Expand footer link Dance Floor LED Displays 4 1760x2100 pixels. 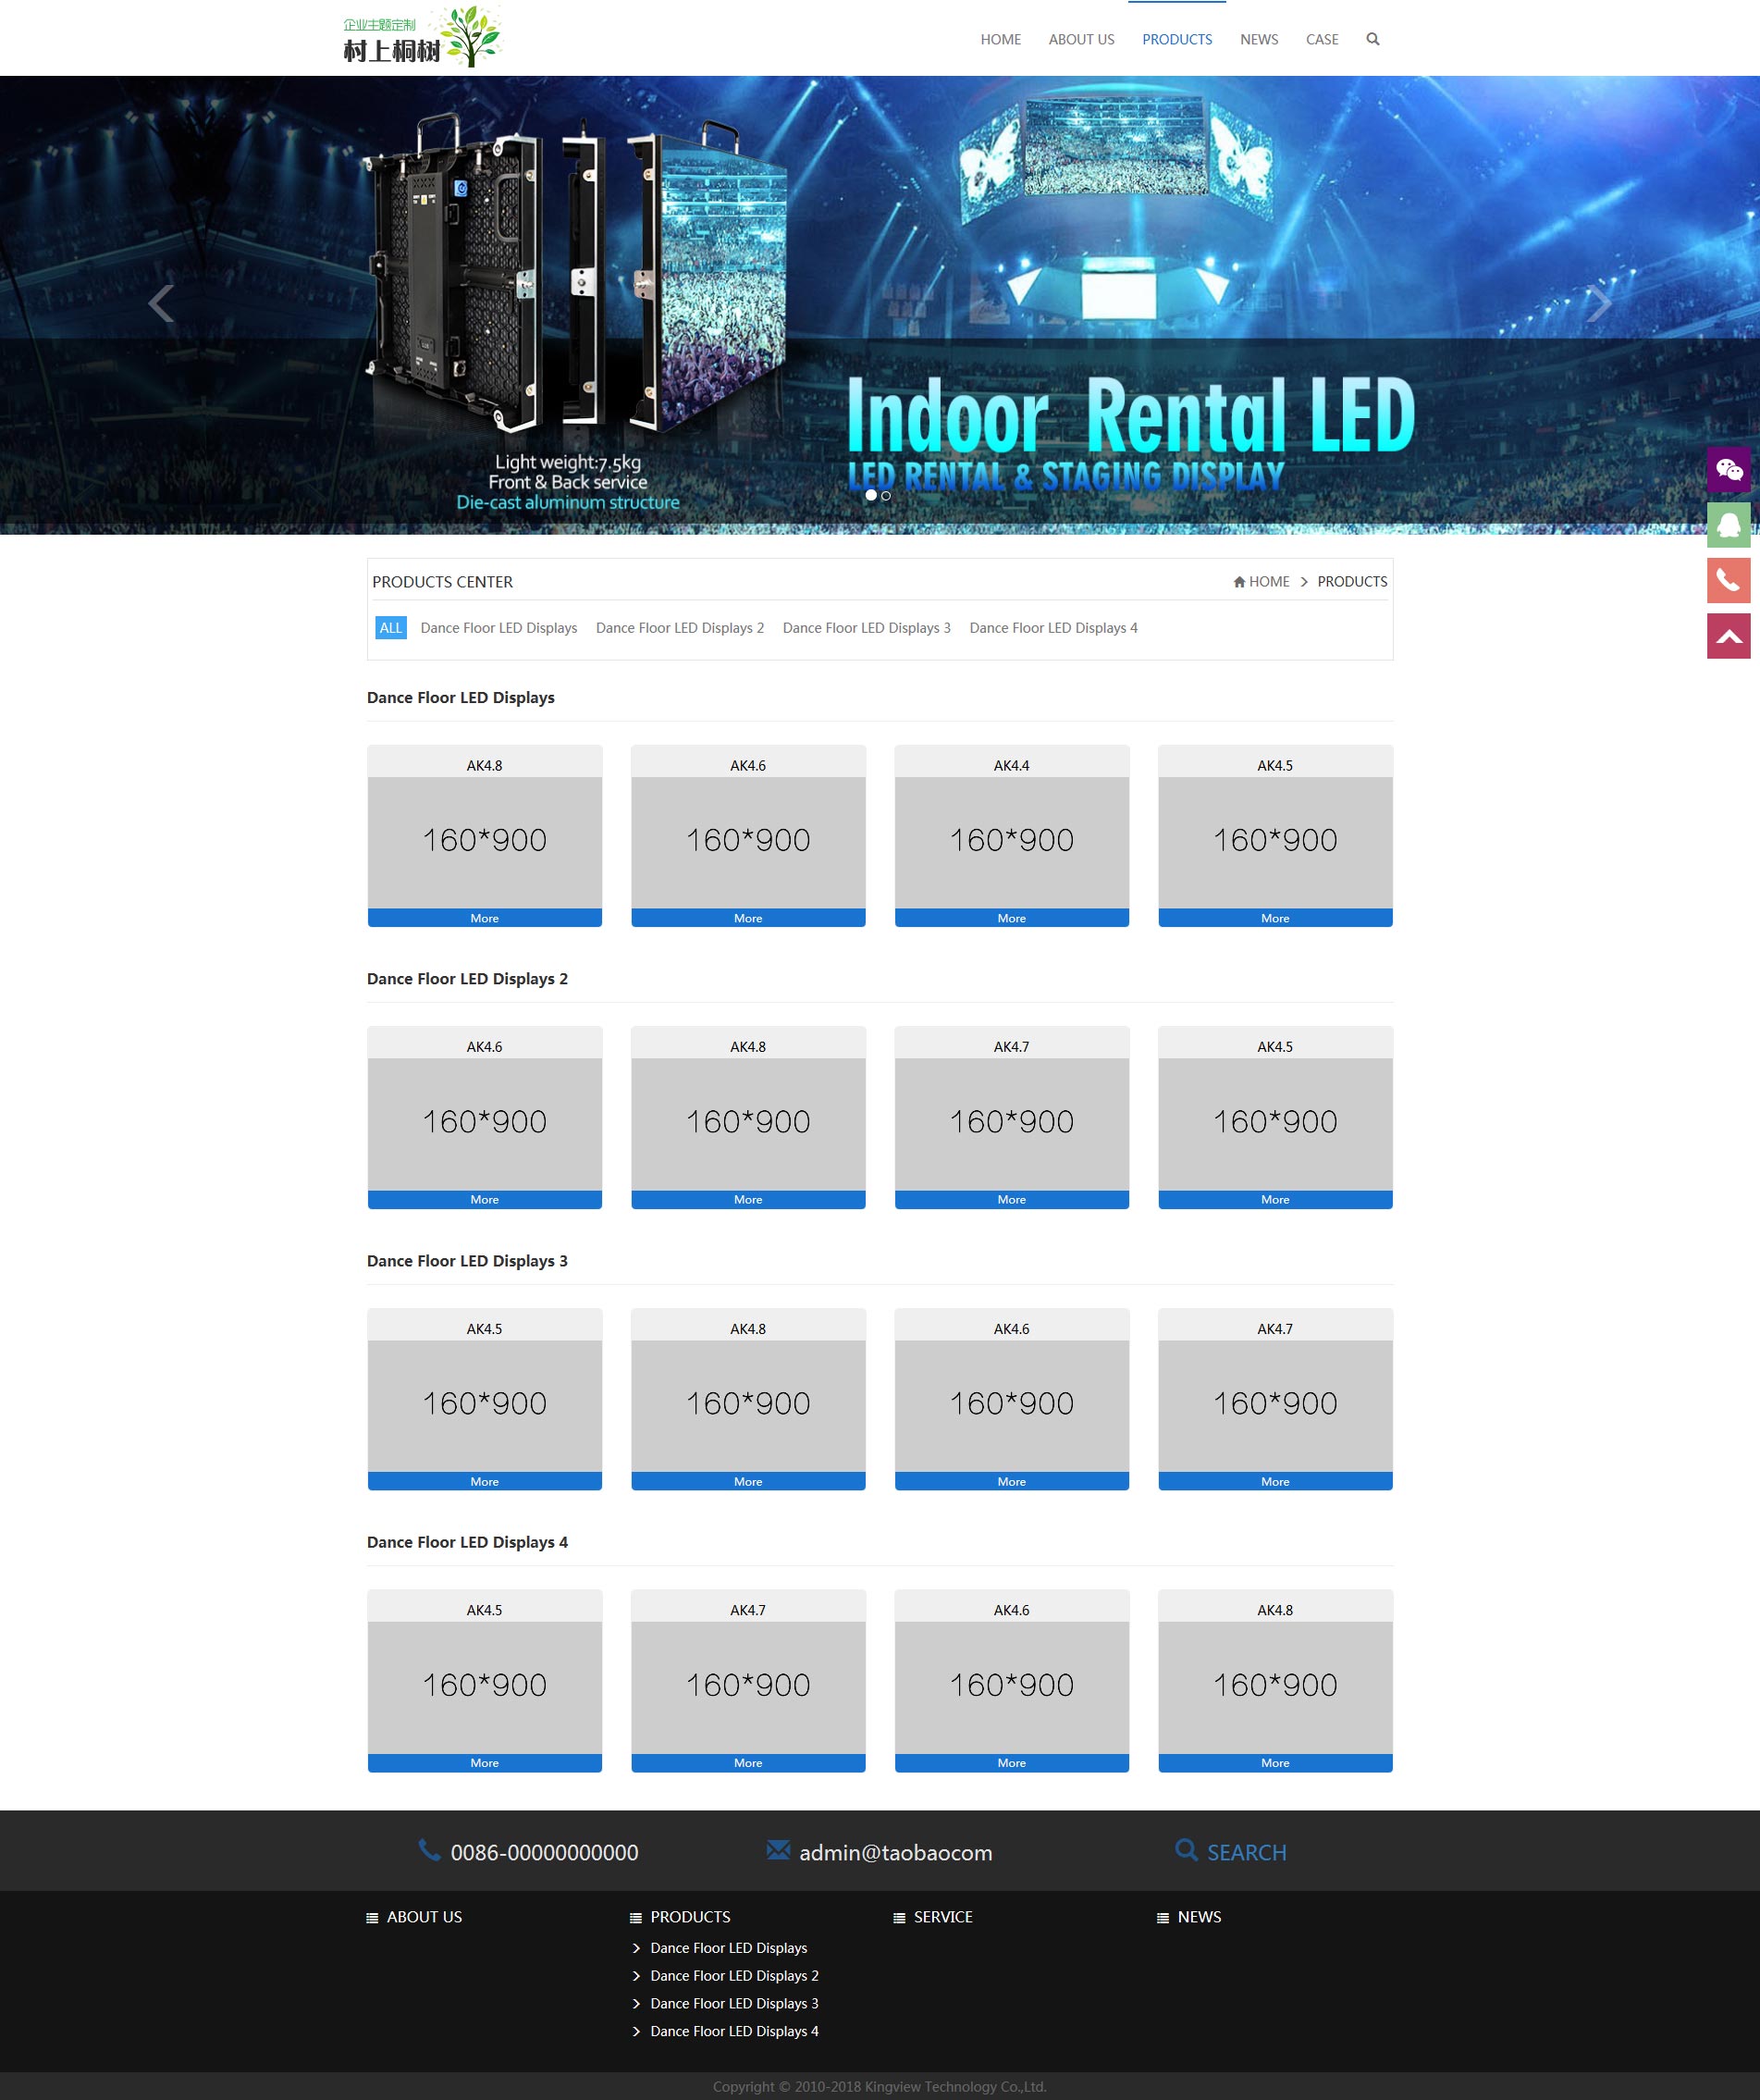734,2031
